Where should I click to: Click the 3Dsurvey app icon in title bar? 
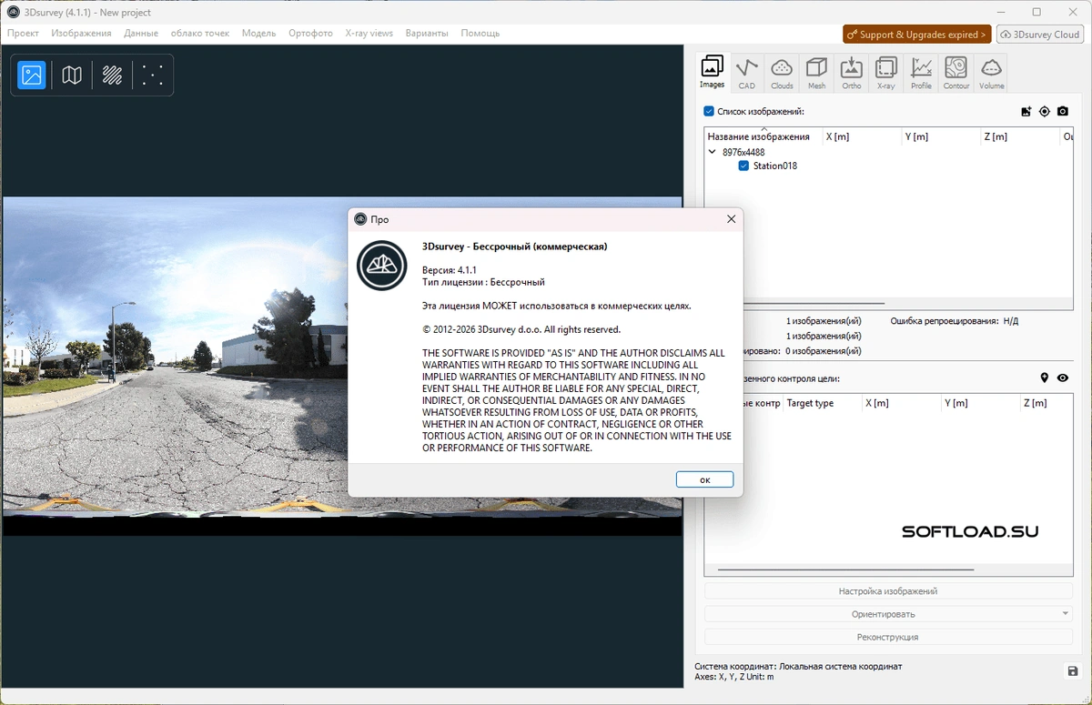pyautogui.click(x=13, y=12)
